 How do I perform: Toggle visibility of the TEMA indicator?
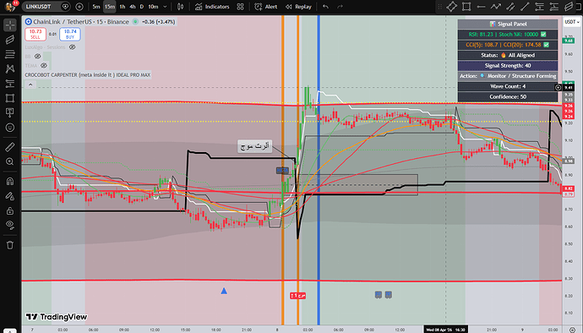coord(44,65)
